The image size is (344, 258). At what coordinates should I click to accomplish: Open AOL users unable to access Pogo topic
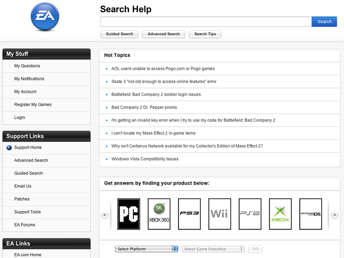[163, 69]
